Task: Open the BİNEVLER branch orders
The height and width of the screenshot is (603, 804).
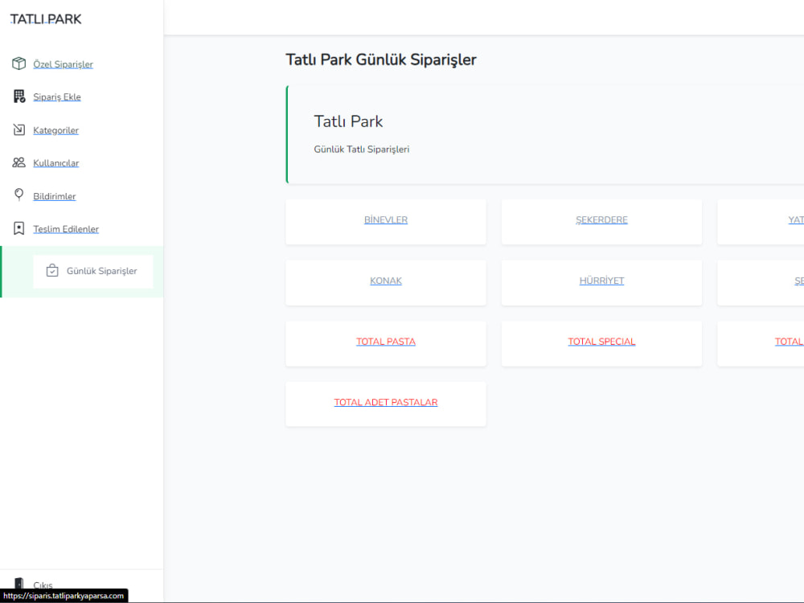Action: click(386, 220)
